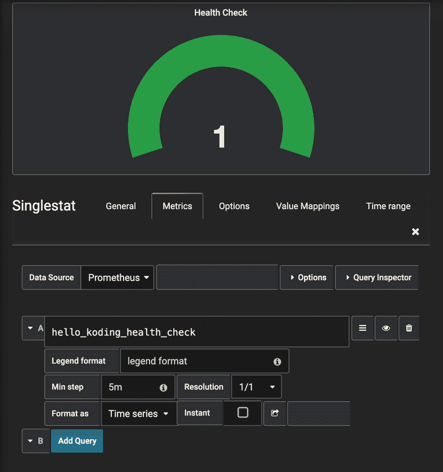
Task: Toggle the query B arrow
Action: (x=30, y=441)
